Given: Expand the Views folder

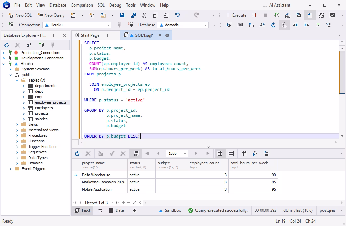Looking at the screenshot, I should click(17, 124).
